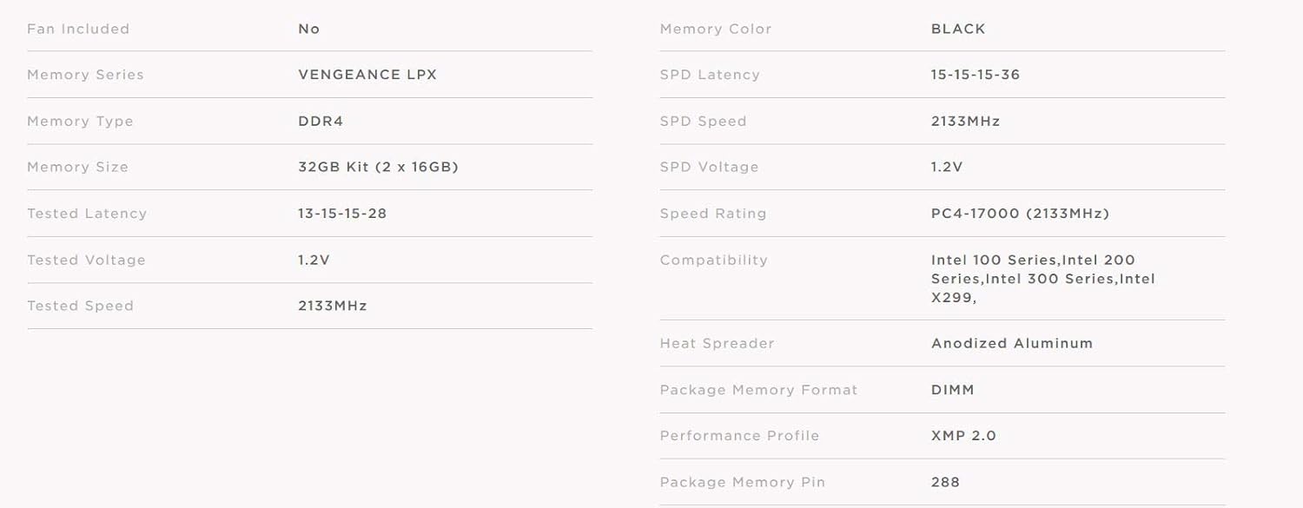Click the Performance Profile label

[x=739, y=436]
